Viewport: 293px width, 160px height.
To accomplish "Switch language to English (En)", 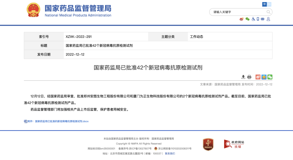I will (x=269, y=4).
